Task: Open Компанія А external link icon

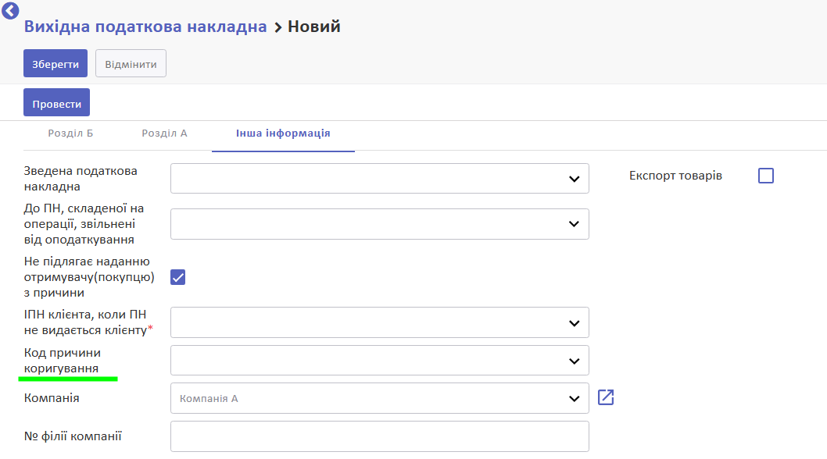Action: (x=606, y=397)
